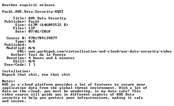174x106 pixels.
Task: Click the Modified value N/A
Action: 32,48
